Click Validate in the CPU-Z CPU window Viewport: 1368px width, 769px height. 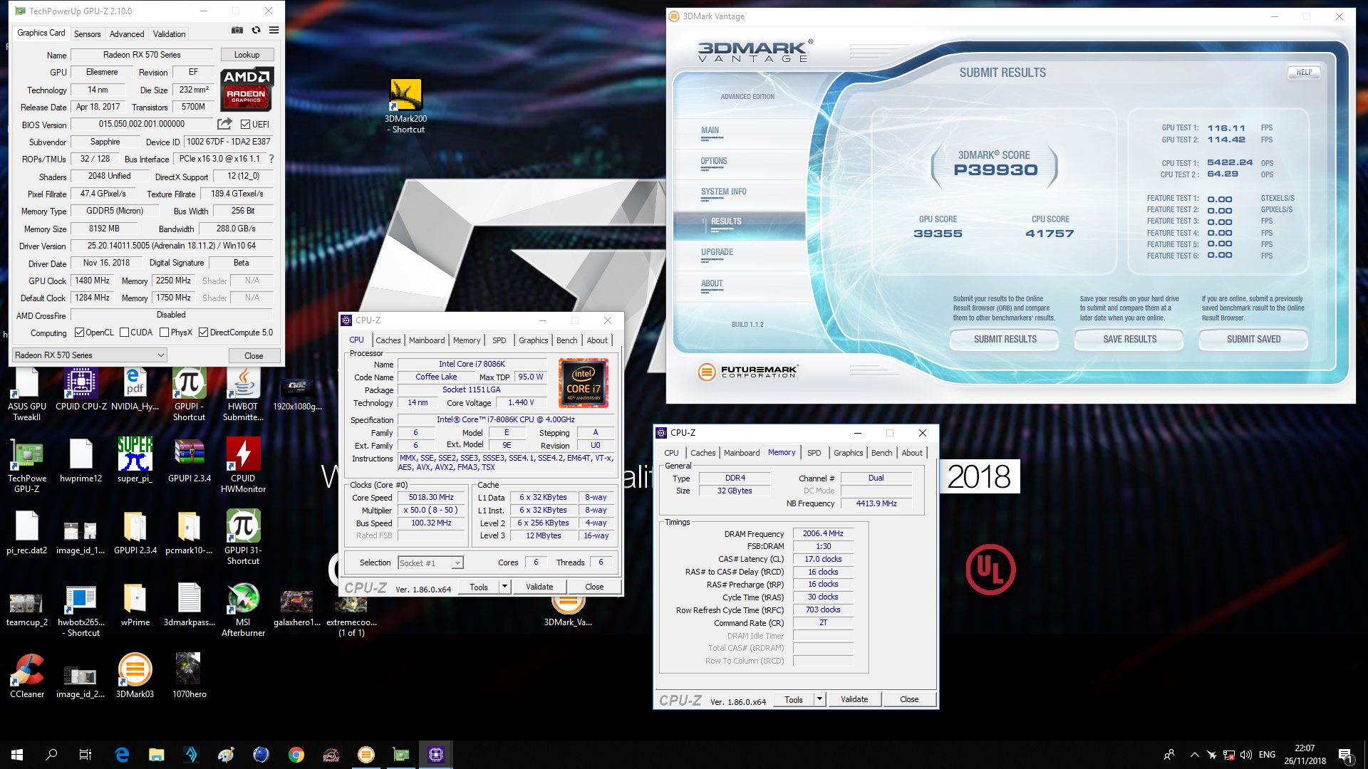[x=539, y=587]
